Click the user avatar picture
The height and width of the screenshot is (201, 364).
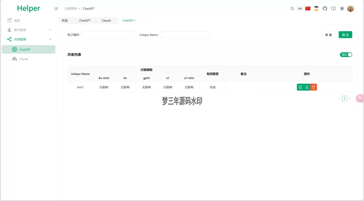350,9
